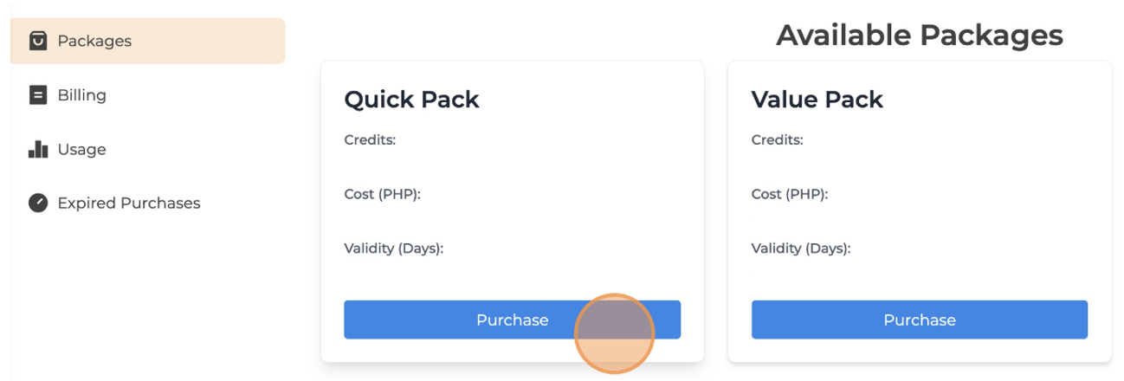This screenshot has width=1124, height=381.
Task: Click the Available Packages heading
Action: [x=919, y=36]
